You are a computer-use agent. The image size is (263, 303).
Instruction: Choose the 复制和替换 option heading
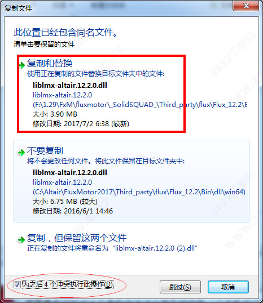click(50, 64)
